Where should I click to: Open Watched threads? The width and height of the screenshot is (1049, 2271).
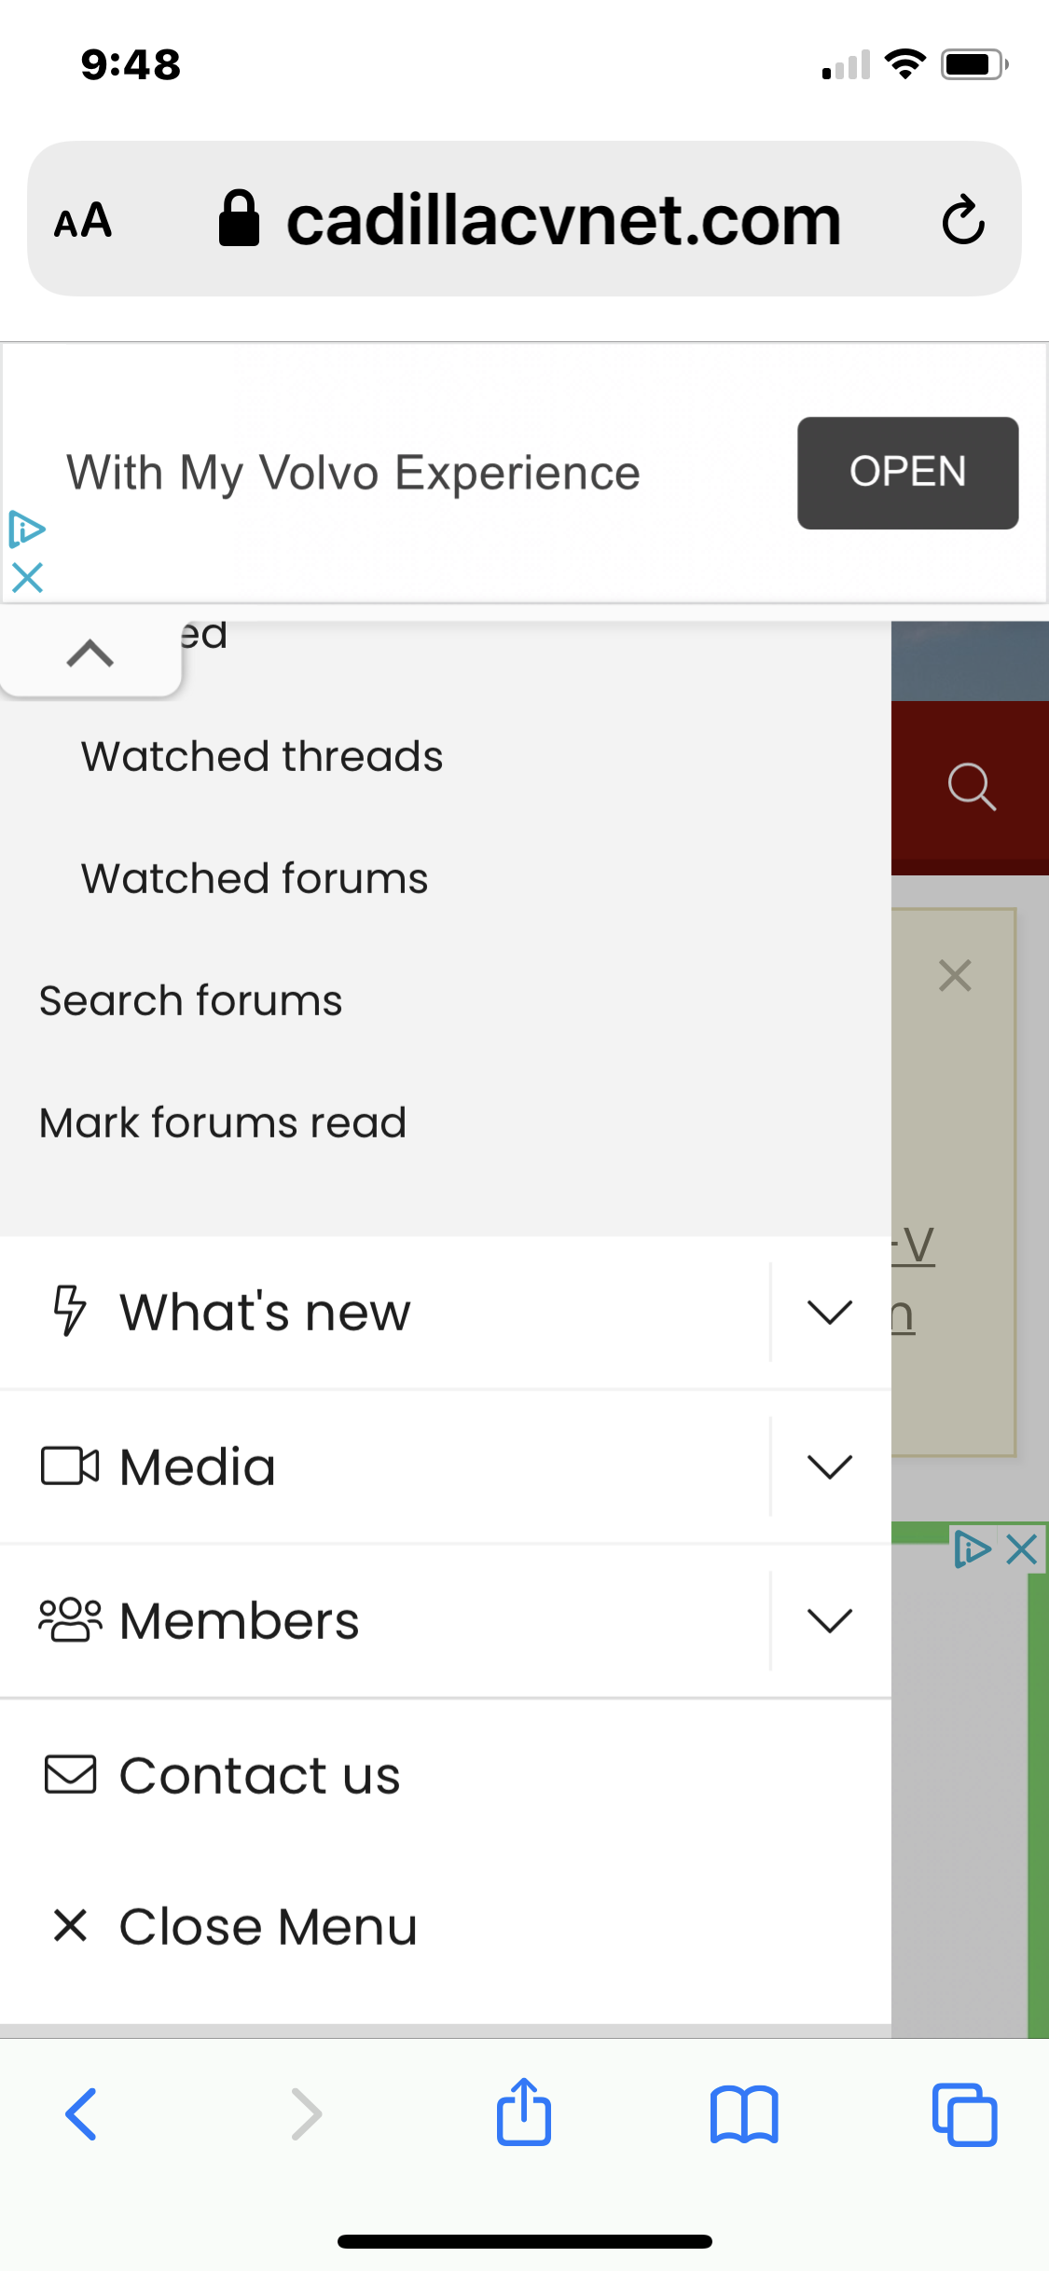pyautogui.click(x=262, y=756)
